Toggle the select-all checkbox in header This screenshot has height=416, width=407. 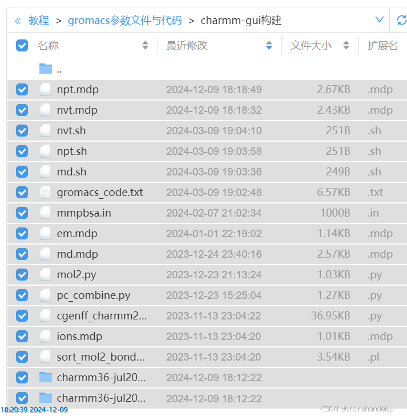22,45
